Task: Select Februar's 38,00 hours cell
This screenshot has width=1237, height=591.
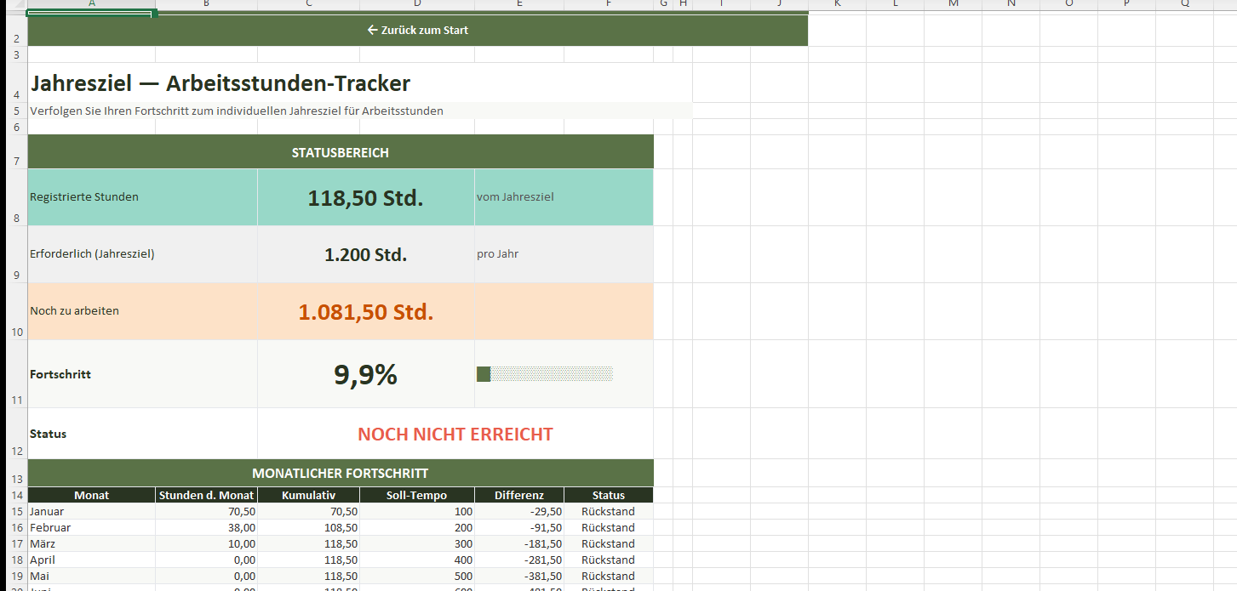Action: point(206,528)
